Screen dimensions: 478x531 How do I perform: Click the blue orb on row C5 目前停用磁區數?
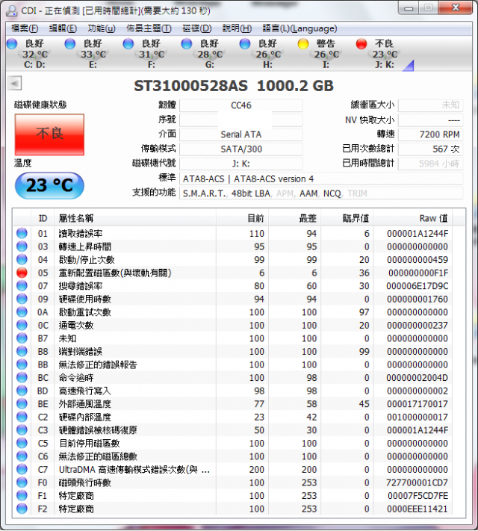(x=22, y=444)
